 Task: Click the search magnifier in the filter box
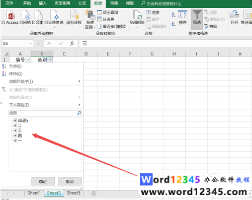(79, 113)
